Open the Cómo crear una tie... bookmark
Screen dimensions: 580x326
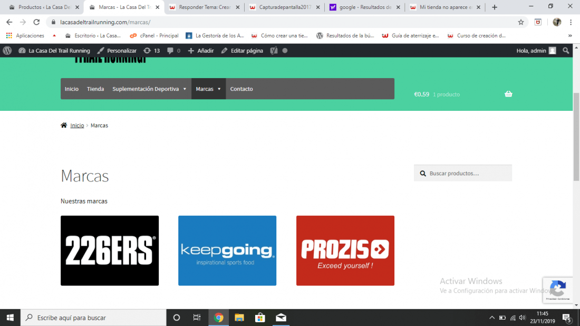(x=279, y=35)
